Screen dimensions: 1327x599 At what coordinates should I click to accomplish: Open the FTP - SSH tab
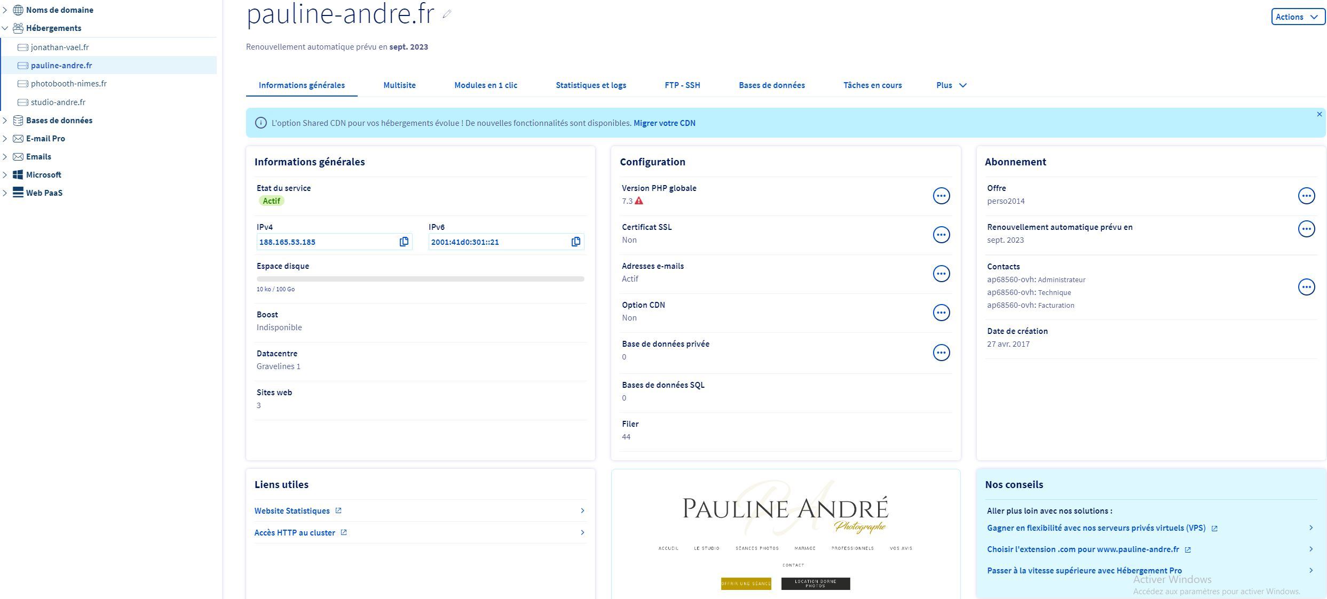(682, 85)
